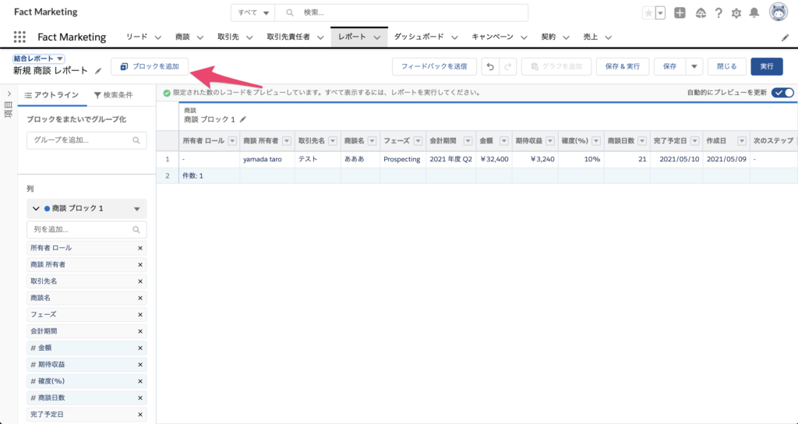The image size is (798, 424).
Task: Remove the 金額 column from list
Action: (x=140, y=348)
